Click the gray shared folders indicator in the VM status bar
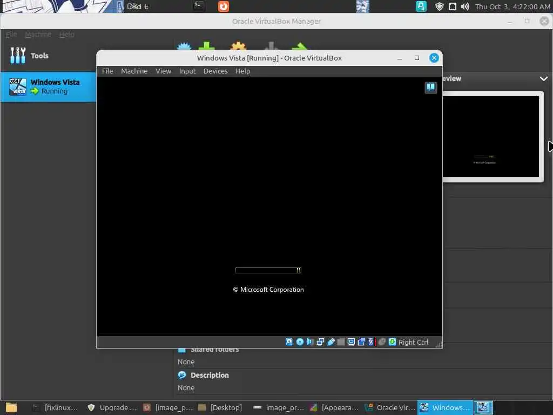The image size is (553, 415). coord(341,342)
